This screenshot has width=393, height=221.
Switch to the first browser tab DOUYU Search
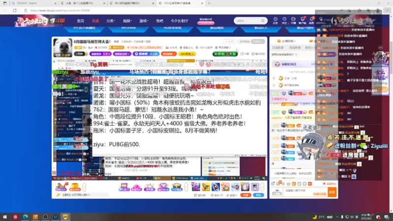pos(33,3)
